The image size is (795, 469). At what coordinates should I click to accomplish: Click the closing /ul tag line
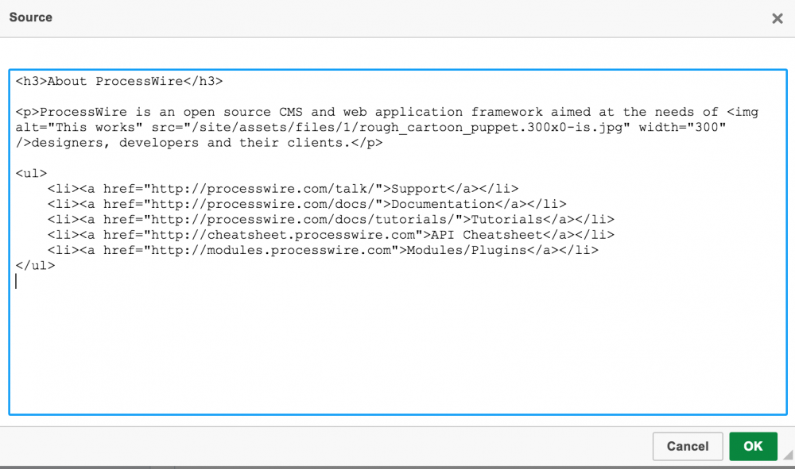pyautogui.click(x=35, y=266)
